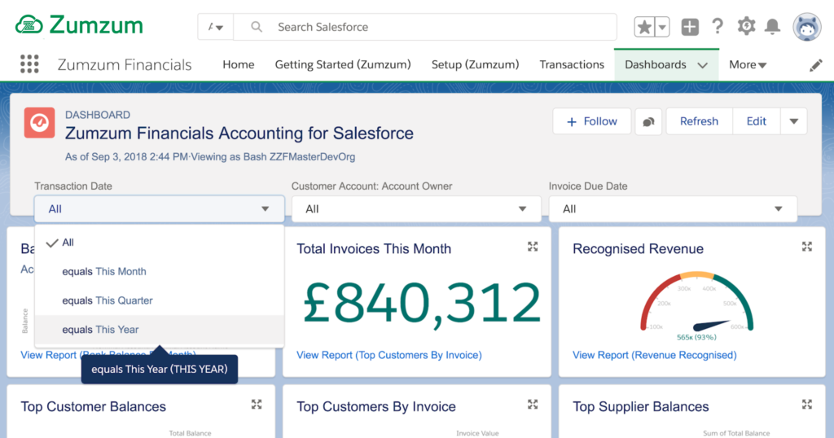The image size is (834, 438).
Task: Expand the Recognised Revenue widget
Action: coord(807,247)
